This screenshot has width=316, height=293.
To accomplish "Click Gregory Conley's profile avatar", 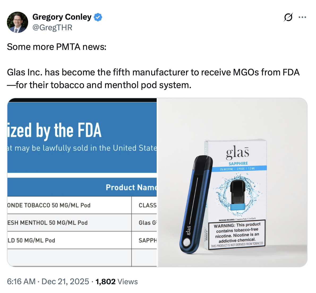I will pyautogui.click(x=17, y=22).
